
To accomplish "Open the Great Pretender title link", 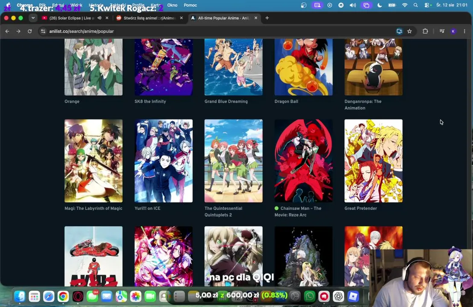I will pyautogui.click(x=360, y=208).
